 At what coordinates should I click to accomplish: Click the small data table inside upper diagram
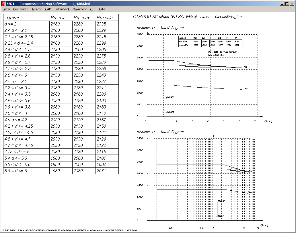point(210,41)
